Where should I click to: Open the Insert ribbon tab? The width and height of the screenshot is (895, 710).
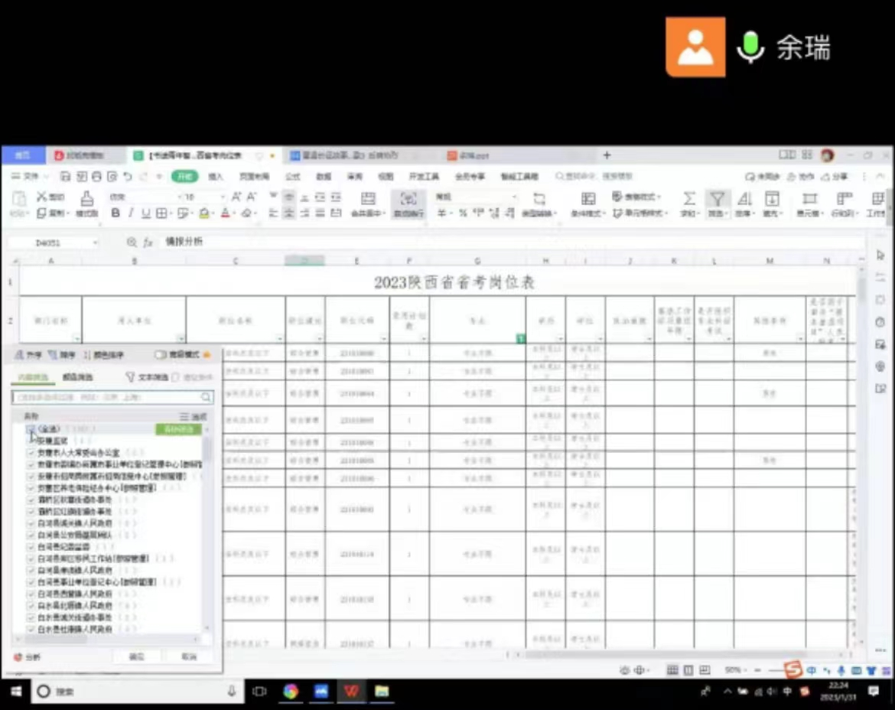(216, 177)
